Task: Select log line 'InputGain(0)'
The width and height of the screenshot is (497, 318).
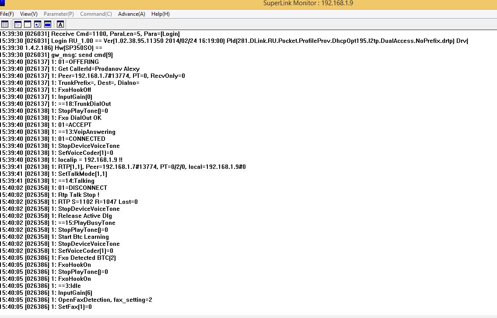Action: (x=46, y=97)
